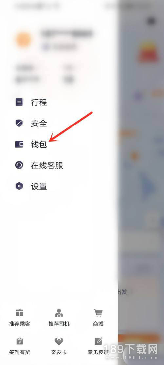Screen dimensions: 164x365
Task: Tap the 行程 trips list icon
Action: pyautogui.click(x=19, y=102)
